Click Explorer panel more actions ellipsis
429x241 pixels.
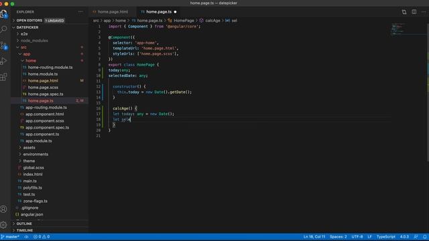click(x=80, y=12)
